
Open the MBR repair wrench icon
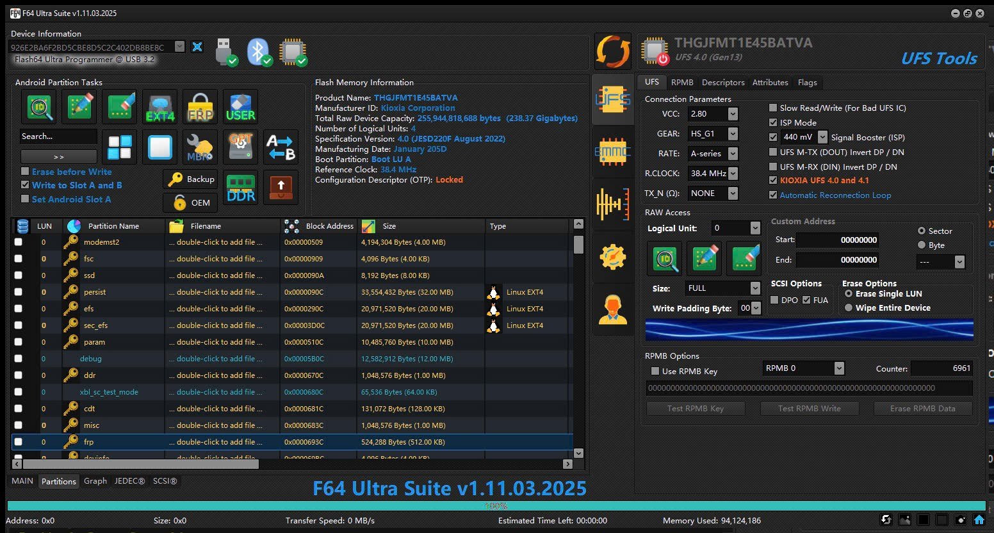click(x=200, y=147)
